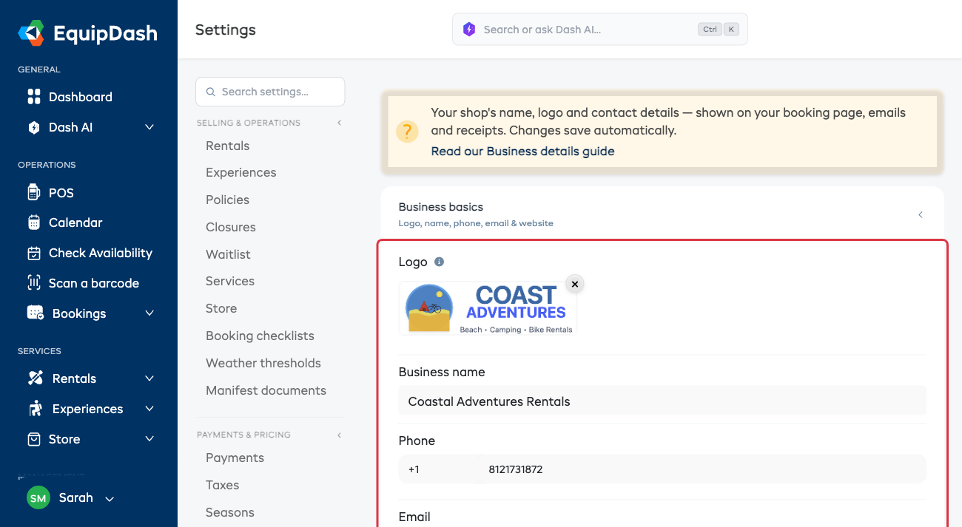
Task: Click the Check Availability calendar icon
Action: pyautogui.click(x=34, y=253)
